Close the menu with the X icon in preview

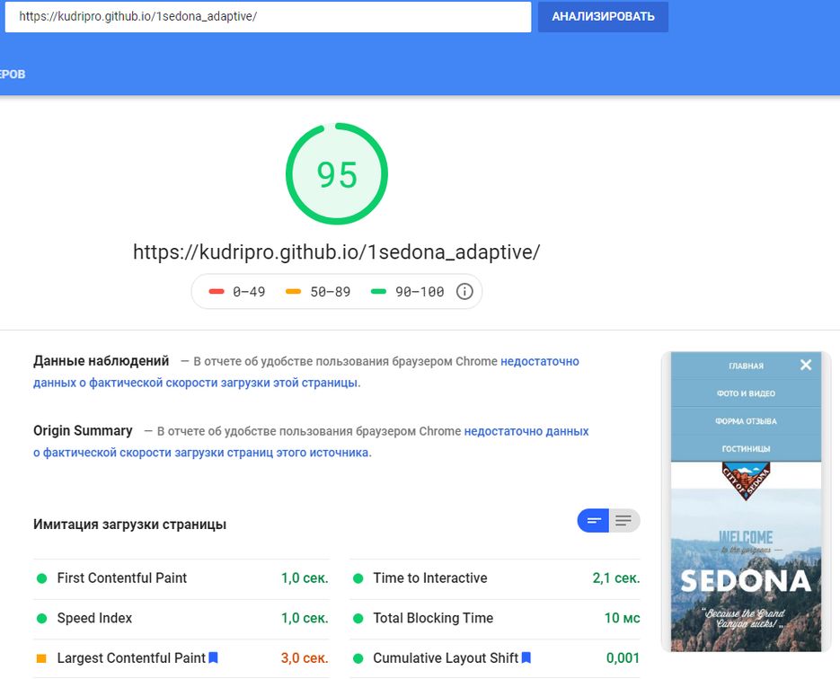point(806,365)
